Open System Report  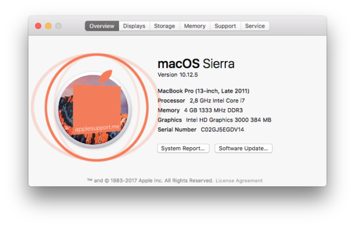183,148
